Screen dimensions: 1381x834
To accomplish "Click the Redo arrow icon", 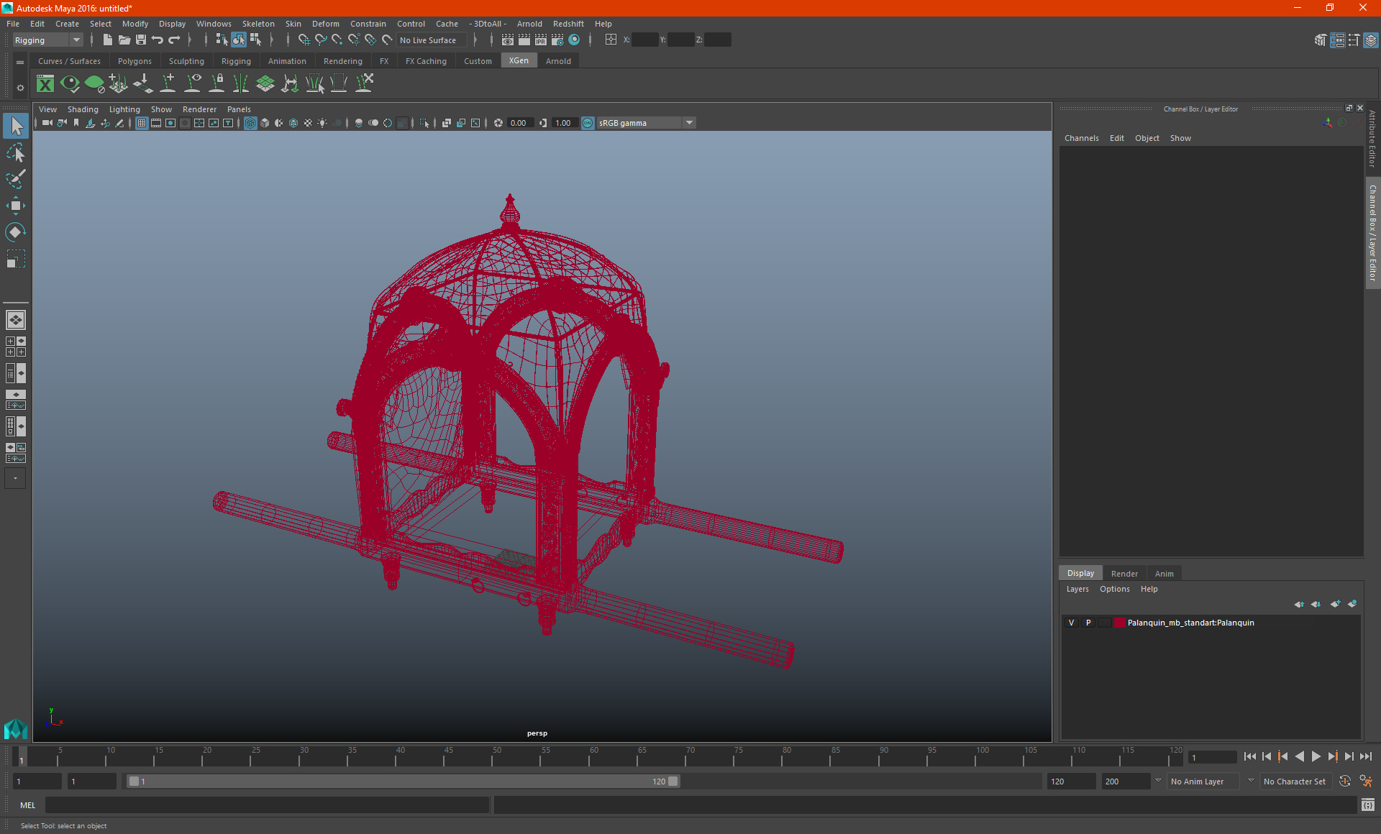I will [x=174, y=40].
